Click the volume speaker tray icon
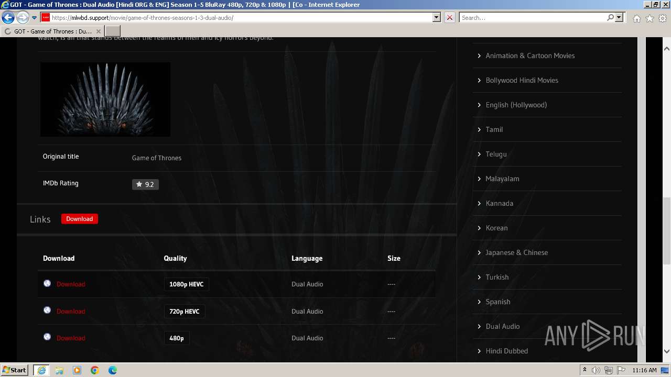Screen dimensions: 671x377 coord(596,370)
